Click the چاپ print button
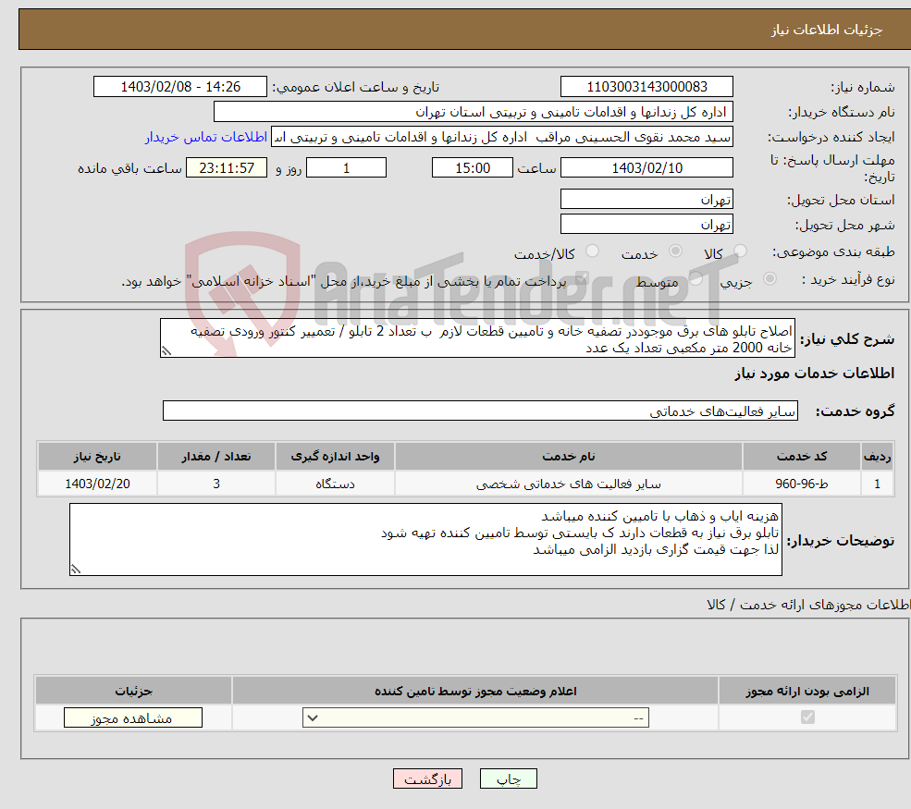The height and width of the screenshot is (809, 911). (x=509, y=778)
